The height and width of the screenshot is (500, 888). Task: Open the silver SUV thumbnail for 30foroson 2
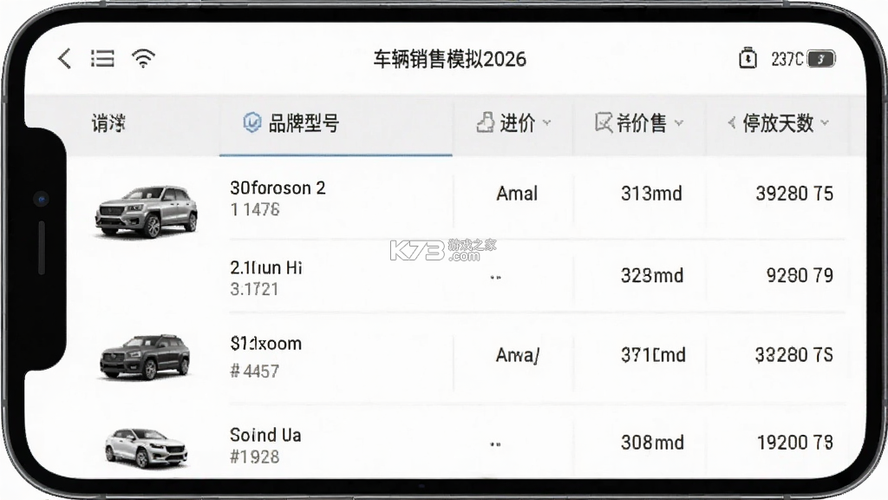click(146, 212)
